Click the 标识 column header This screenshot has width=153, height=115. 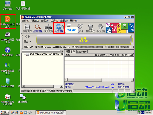coord(124,55)
